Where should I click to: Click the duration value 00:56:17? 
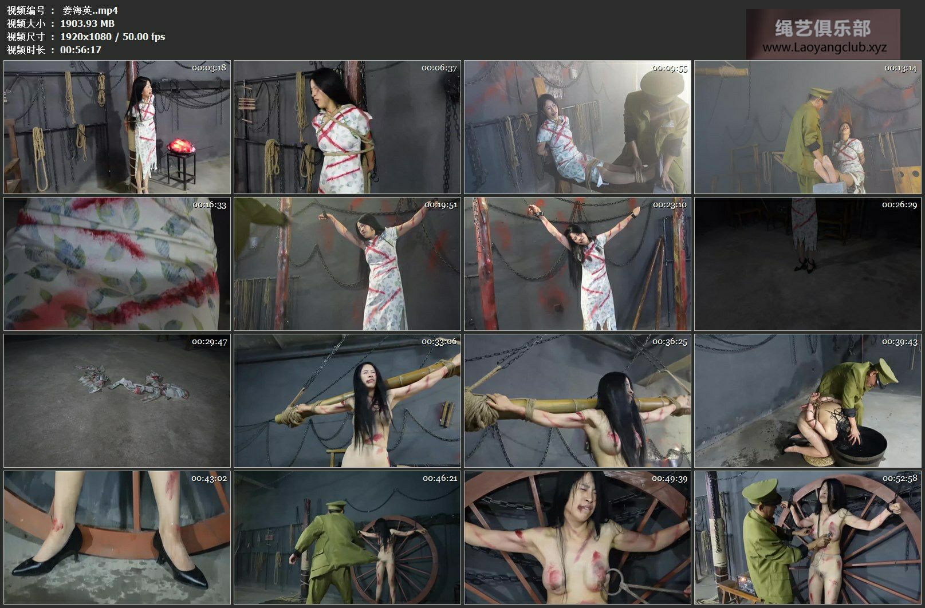[81, 50]
